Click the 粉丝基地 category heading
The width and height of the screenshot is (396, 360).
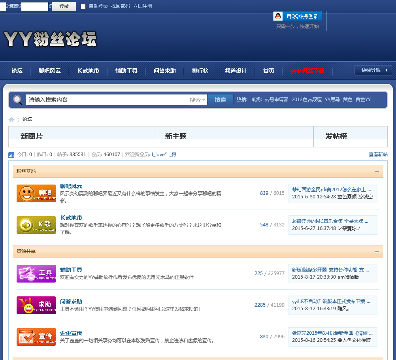click(x=26, y=171)
